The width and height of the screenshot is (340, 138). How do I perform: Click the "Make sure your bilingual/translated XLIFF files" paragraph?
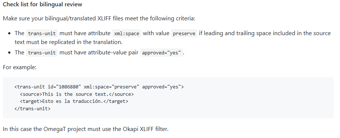pos(99,18)
